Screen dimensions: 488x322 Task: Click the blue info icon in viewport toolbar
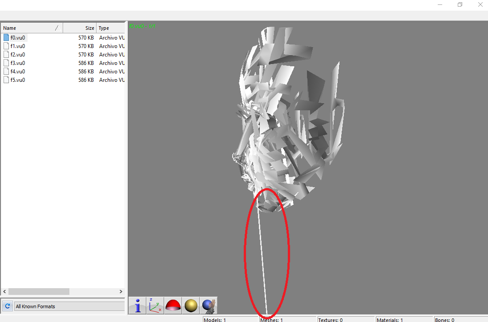coord(137,305)
